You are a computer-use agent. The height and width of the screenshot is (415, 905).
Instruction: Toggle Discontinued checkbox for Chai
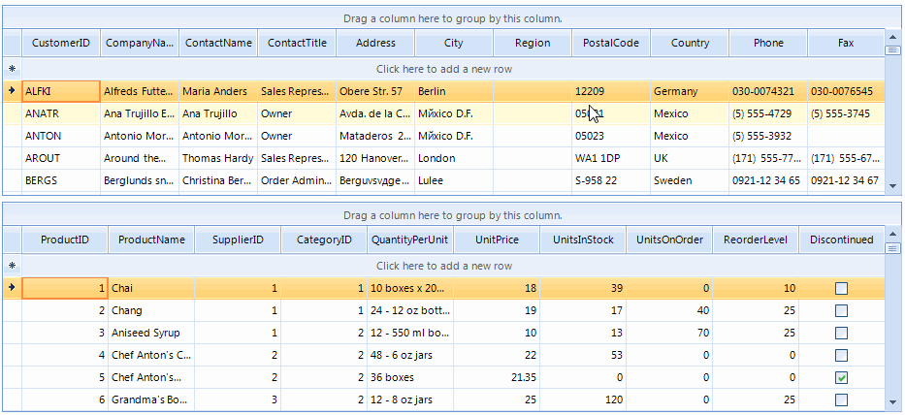coord(842,288)
